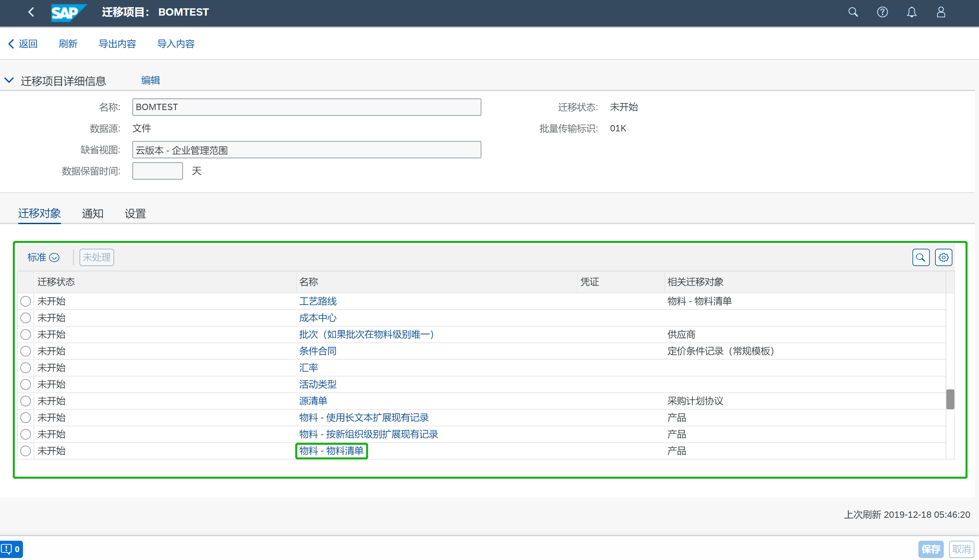Click the 数据保留时间 input field
This screenshot has width=979, height=560.
157,171
